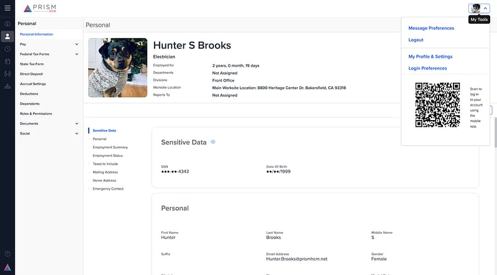Open the hamburger menu
The width and height of the screenshot is (497, 275).
click(7, 8)
